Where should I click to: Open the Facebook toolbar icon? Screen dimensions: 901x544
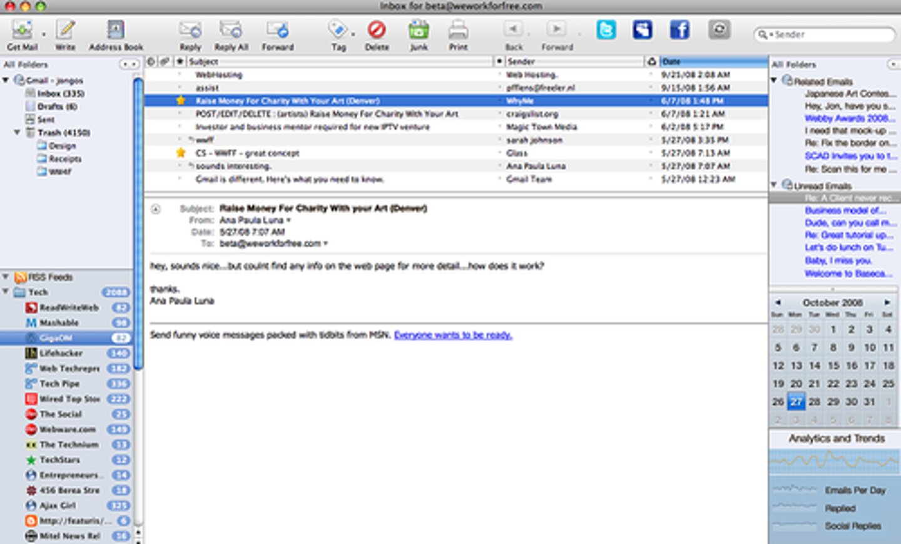click(680, 29)
